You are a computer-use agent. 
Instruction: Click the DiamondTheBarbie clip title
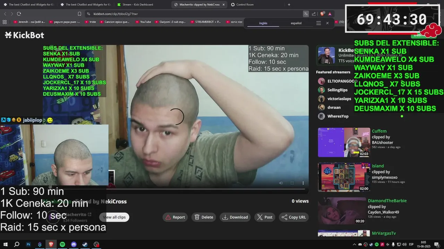(x=387, y=201)
